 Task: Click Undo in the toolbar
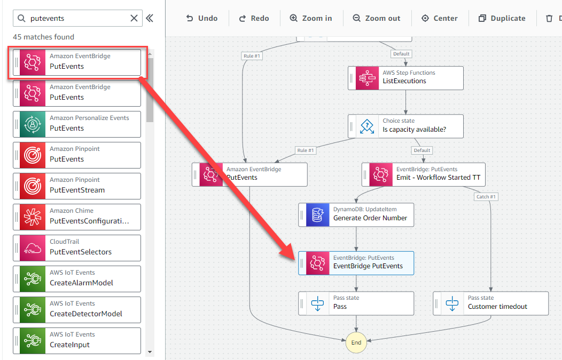pos(202,18)
